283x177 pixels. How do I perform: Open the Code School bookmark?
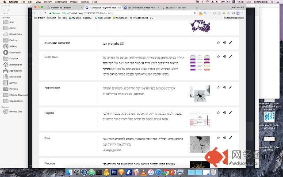click(99, 18)
